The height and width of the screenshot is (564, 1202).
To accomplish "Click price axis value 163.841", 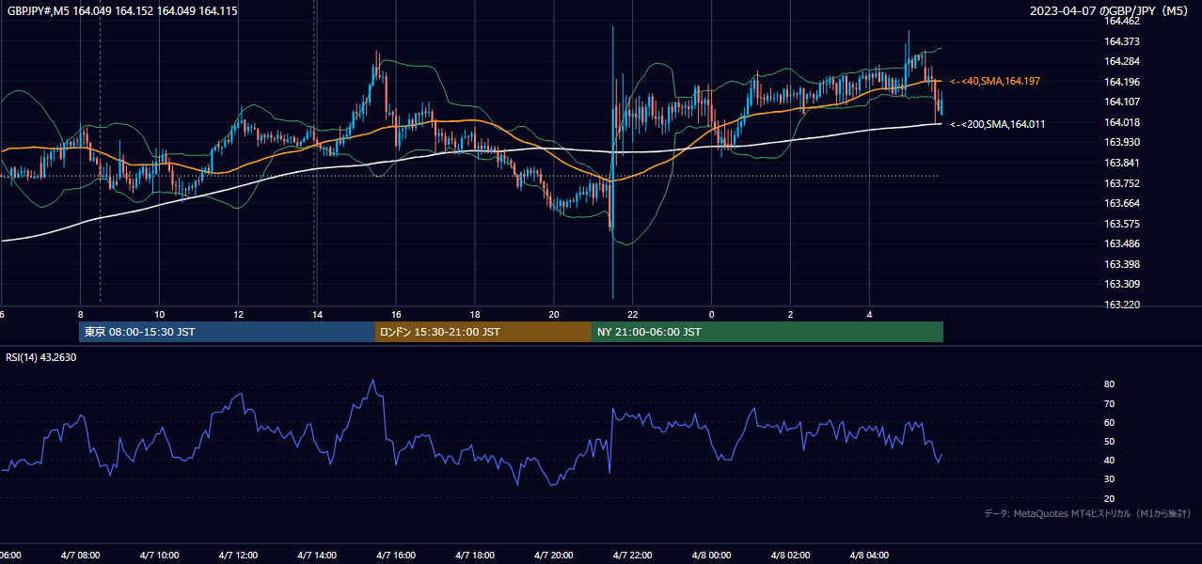I will point(1122,163).
